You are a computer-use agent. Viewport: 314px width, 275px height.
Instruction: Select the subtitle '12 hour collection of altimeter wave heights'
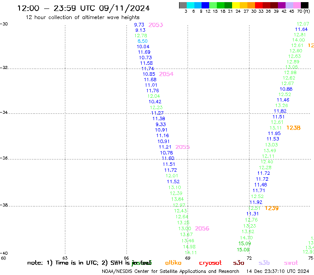(82, 17)
